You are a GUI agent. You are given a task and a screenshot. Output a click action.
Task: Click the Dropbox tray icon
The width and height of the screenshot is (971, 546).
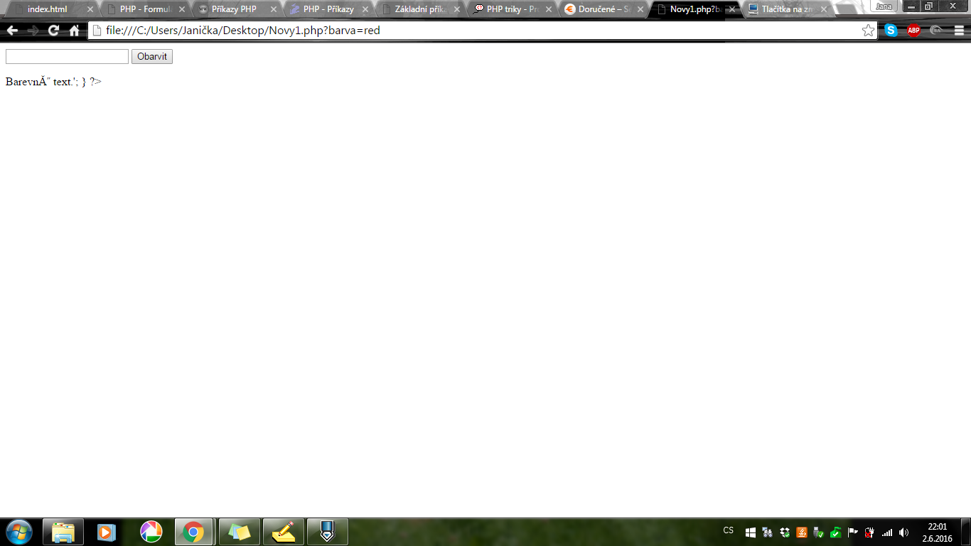pyautogui.click(x=785, y=532)
